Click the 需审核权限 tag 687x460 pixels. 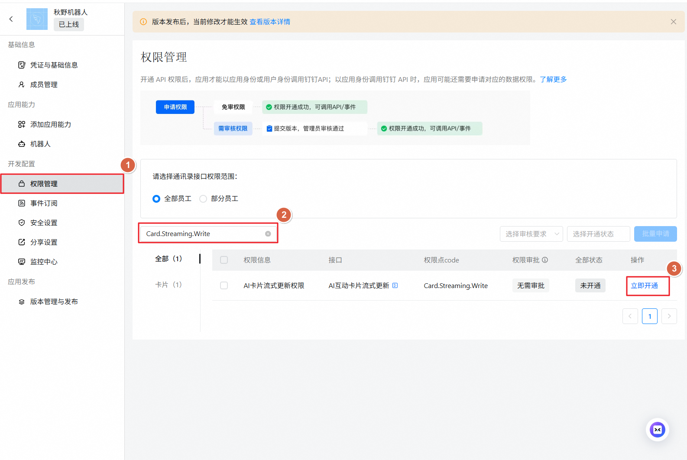tap(233, 129)
